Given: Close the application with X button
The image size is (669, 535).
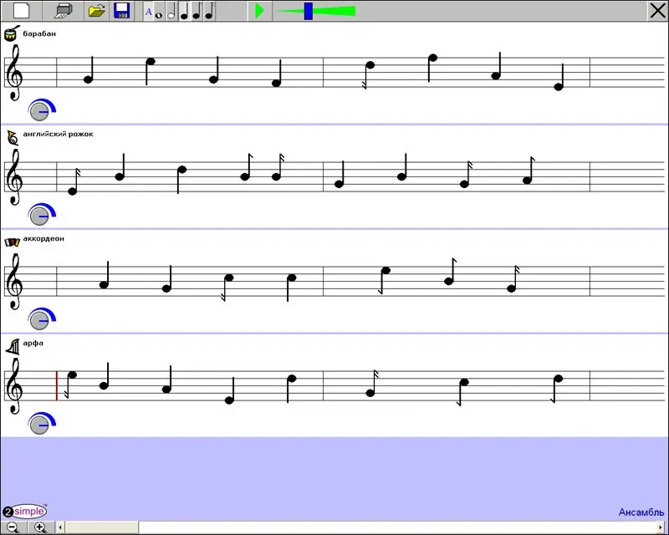Looking at the screenshot, I should tap(657, 11).
